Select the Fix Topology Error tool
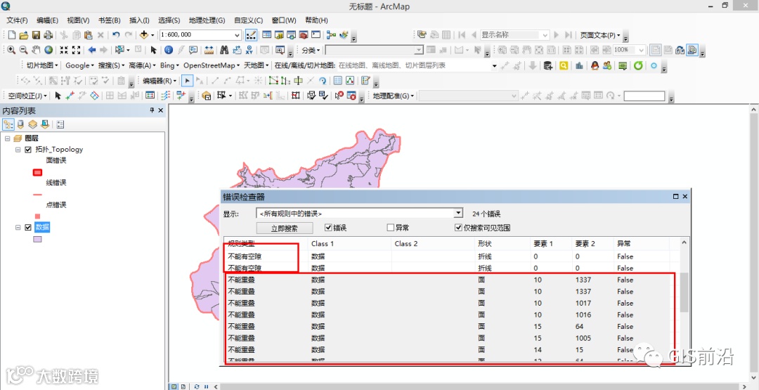Viewport: 759px width, 390px height. pyautogui.click(x=339, y=96)
